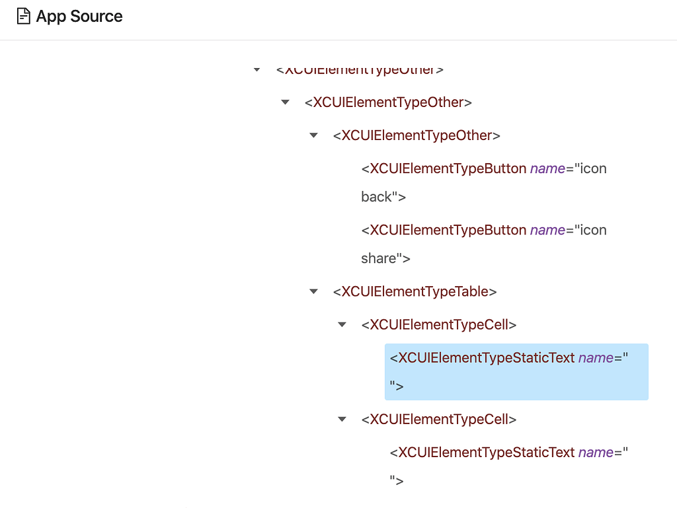Collapse the first XCUIElementTypeCell node
This screenshot has height=508, width=677.
342,324
